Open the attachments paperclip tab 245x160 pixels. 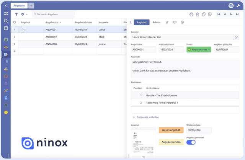coord(167,23)
